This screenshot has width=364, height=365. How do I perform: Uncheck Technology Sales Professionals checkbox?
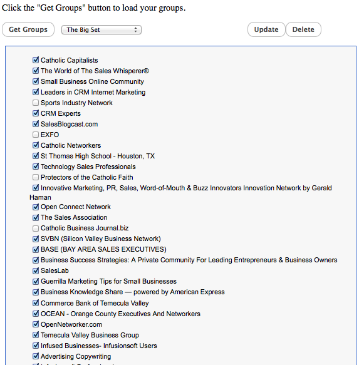[x=36, y=167]
